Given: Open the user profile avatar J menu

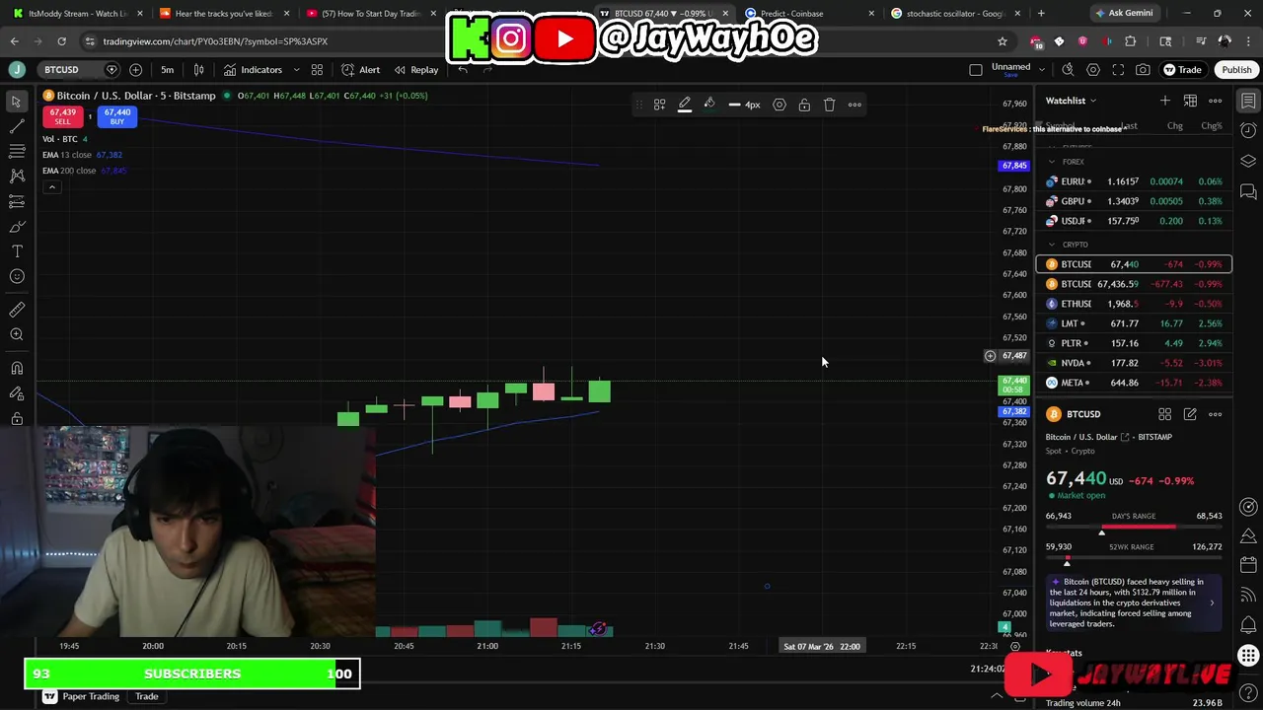Looking at the screenshot, I should [x=17, y=69].
